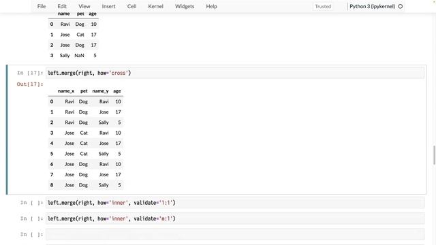
Task: Click the Python 3 (ipykernel) label
Action: click(373, 6)
